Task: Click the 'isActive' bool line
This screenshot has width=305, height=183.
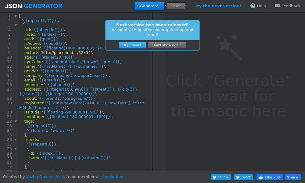Action: (x=46, y=43)
